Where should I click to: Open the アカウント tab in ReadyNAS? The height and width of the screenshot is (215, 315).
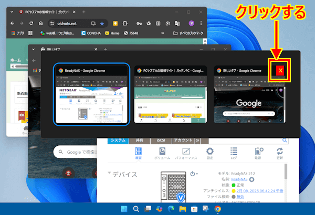tap(183, 141)
